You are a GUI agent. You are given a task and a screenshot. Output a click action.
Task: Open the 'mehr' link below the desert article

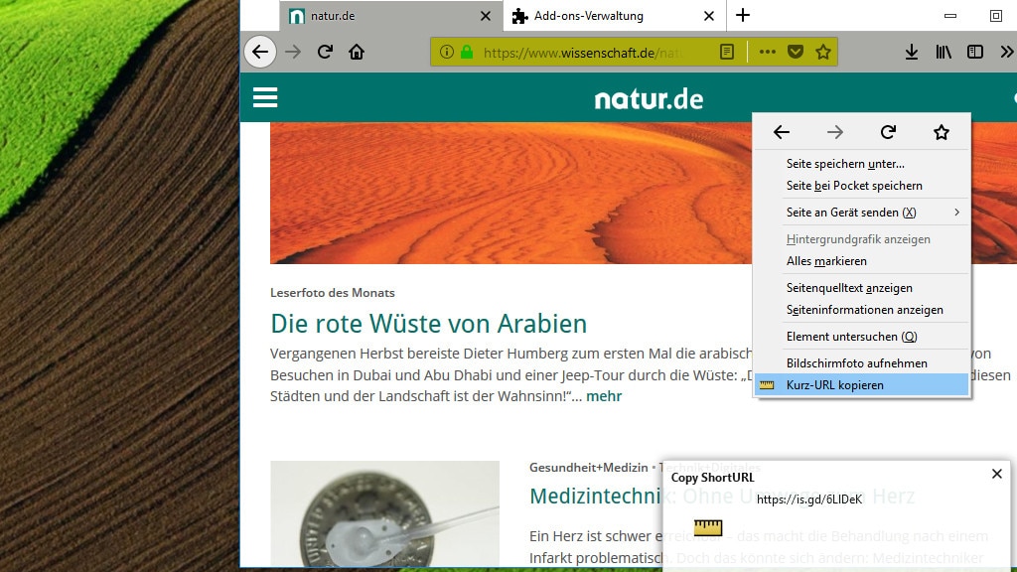pyautogui.click(x=604, y=395)
